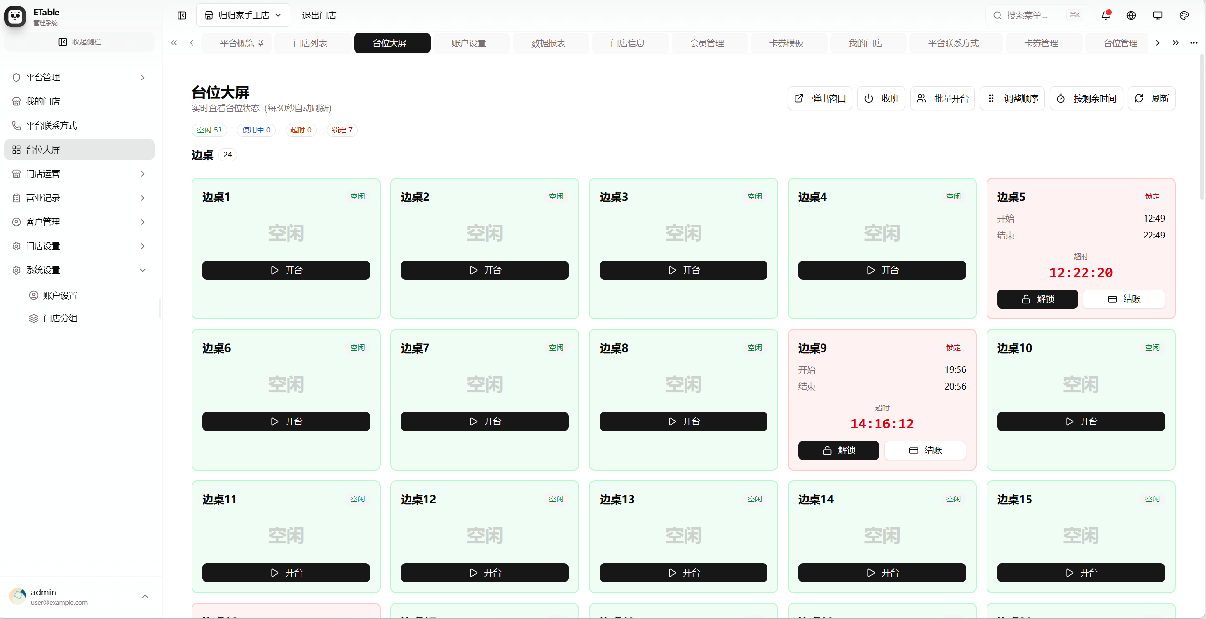Click the pin icon on 平台概览 tab
The width and height of the screenshot is (1206, 619).
261,43
